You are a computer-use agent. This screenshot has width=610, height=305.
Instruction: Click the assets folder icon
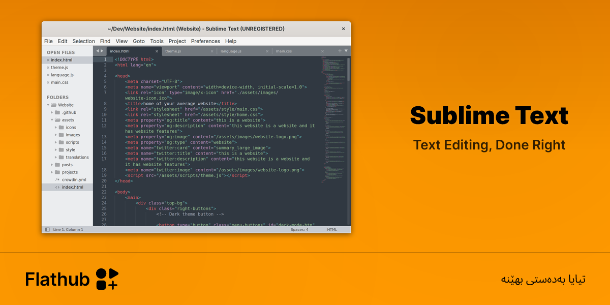point(58,120)
